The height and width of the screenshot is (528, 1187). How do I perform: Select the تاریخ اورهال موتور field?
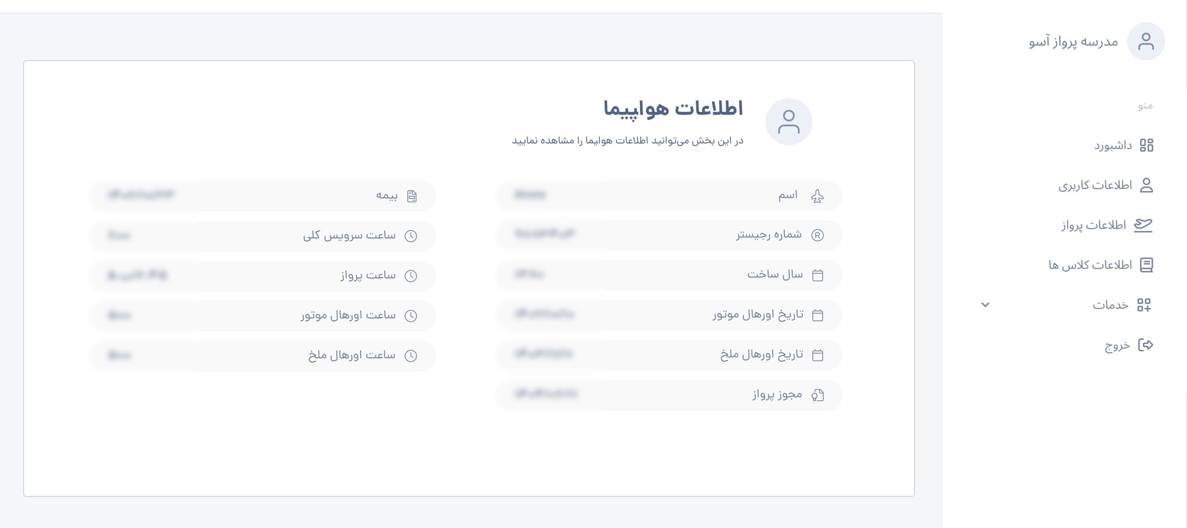(x=669, y=315)
